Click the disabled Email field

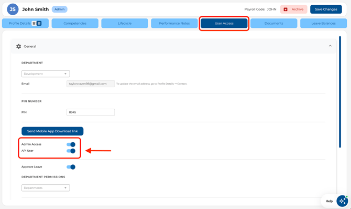tap(91, 83)
